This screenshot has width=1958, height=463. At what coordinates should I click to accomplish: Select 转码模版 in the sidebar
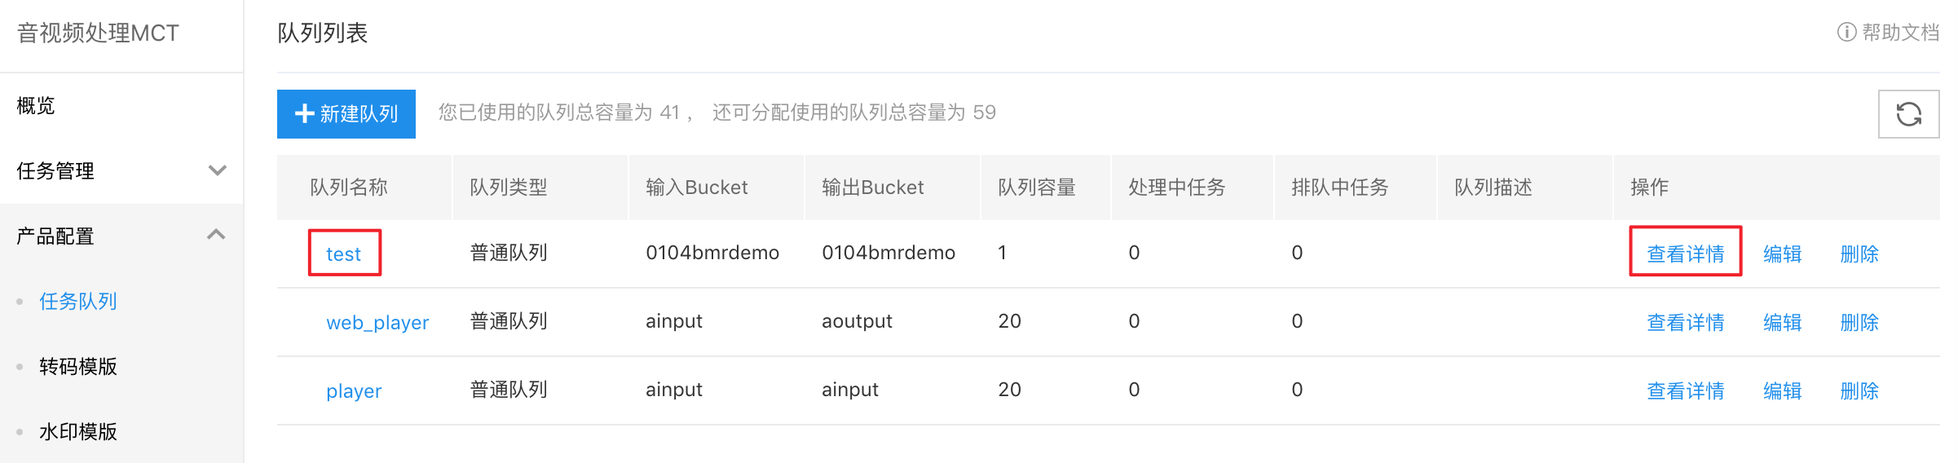78,366
